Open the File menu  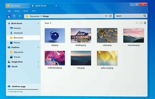[x=9, y=11]
